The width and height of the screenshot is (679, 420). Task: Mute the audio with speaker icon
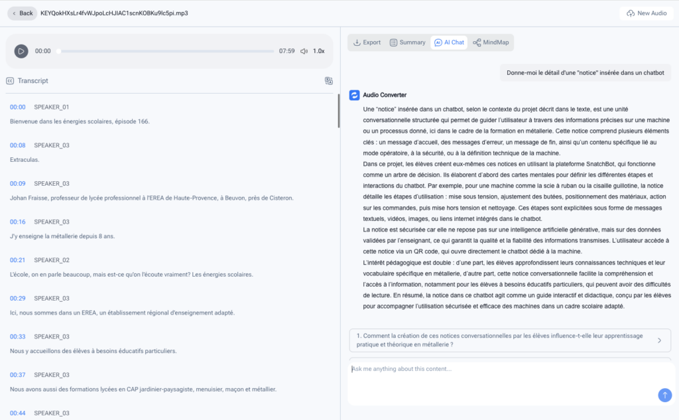[x=304, y=51]
